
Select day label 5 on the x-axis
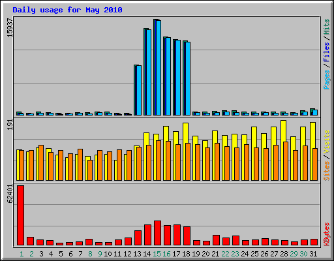point(61,254)
